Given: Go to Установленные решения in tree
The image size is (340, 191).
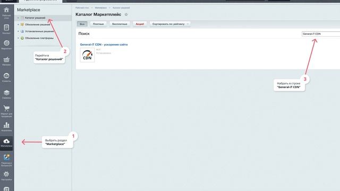Looking at the screenshot, I should point(39,31).
